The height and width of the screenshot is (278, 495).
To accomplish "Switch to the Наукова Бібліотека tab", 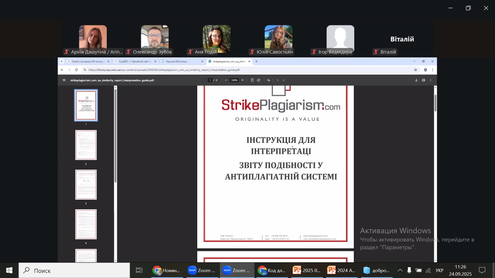I will coord(180,61).
